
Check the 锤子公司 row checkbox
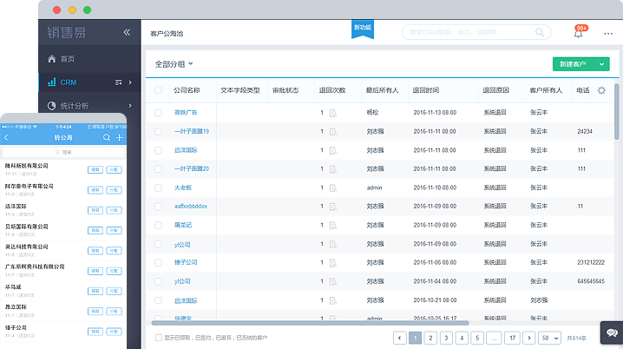click(x=158, y=262)
